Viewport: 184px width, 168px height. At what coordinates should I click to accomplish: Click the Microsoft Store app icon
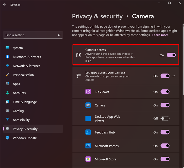[88, 159]
